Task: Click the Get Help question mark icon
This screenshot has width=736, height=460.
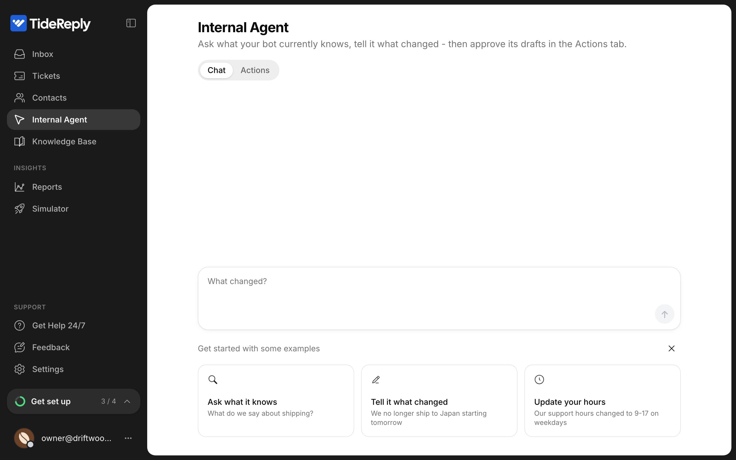Action: pyautogui.click(x=20, y=325)
